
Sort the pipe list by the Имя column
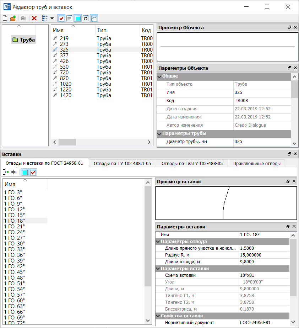pos(73,30)
